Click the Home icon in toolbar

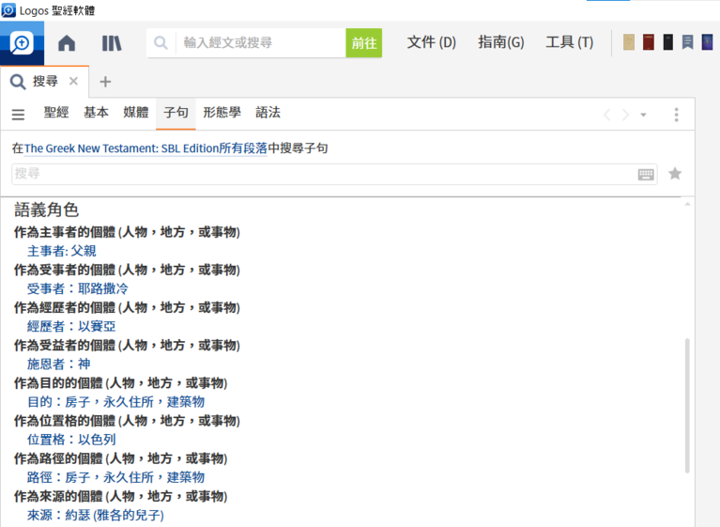click(67, 43)
